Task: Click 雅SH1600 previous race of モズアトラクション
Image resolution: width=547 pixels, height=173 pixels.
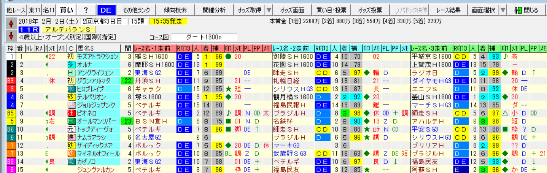Action: click(154, 56)
